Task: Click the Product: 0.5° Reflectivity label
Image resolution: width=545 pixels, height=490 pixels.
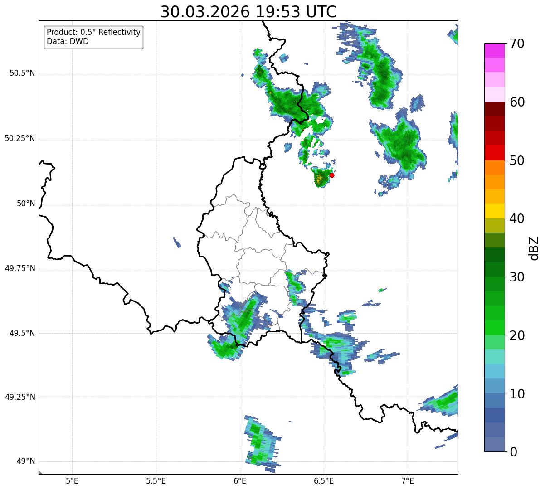Action: (x=93, y=33)
